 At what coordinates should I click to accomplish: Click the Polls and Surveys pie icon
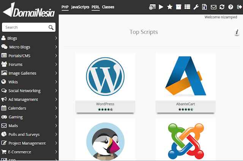pyautogui.click(x=4, y=134)
